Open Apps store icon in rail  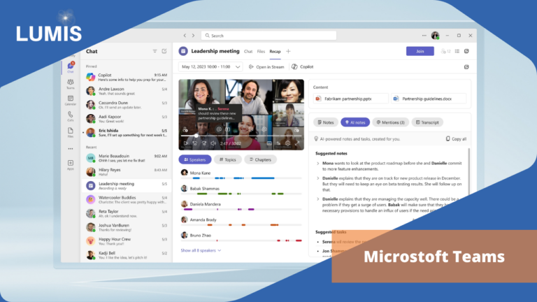point(70,165)
